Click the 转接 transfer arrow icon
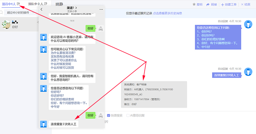The height and width of the screenshot is (134, 256). coord(208,4)
